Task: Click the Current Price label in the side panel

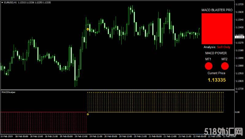Action: coord(217,73)
